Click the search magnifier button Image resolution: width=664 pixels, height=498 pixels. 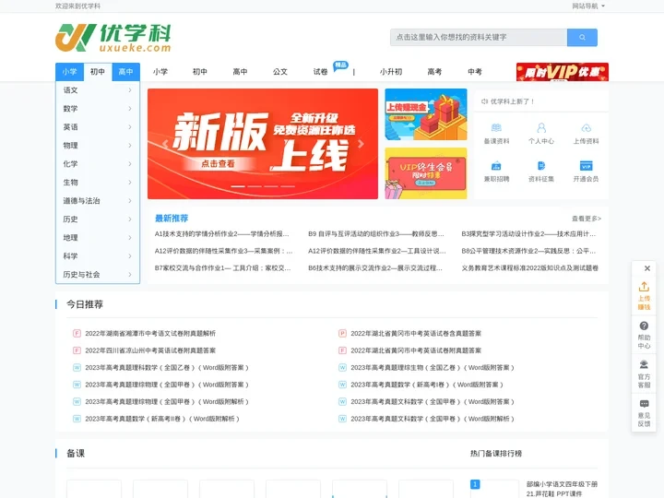[582, 37]
